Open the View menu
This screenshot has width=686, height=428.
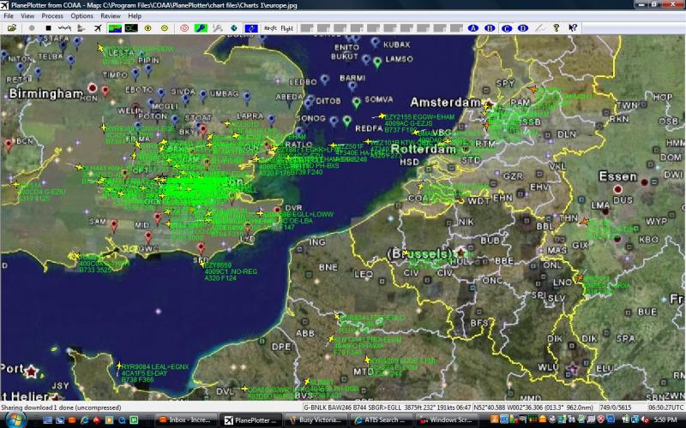27,15
